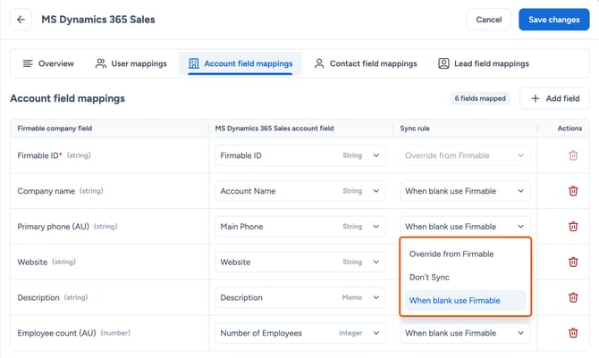Screen dimensions: 599x358
Task: Select When blank use Firmable highlighted option
Action: point(465,300)
